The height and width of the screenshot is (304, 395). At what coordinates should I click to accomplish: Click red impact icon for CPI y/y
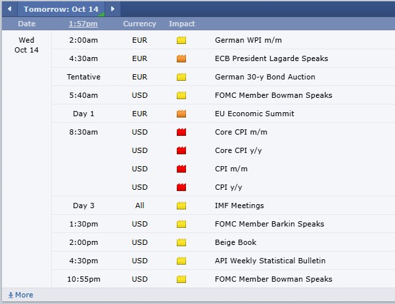coord(181,187)
